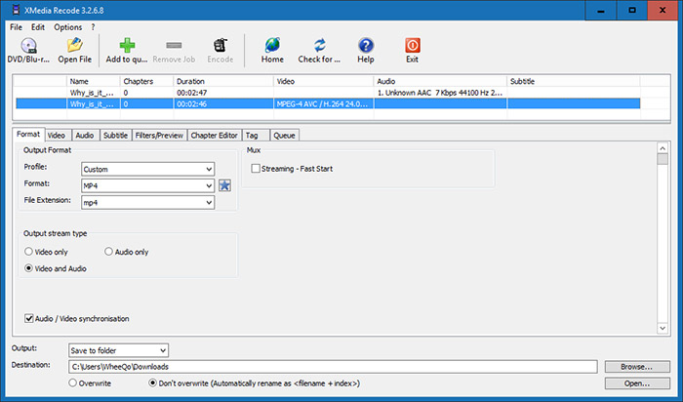Select Video and Audio output stream

[x=28, y=268]
